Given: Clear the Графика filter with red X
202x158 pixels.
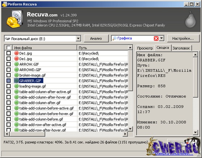Looking at the screenshot, I should pos(156,38).
